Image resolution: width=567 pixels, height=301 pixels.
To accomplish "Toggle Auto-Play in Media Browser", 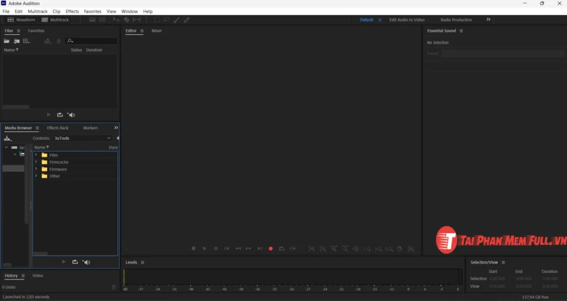I will (x=86, y=262).
